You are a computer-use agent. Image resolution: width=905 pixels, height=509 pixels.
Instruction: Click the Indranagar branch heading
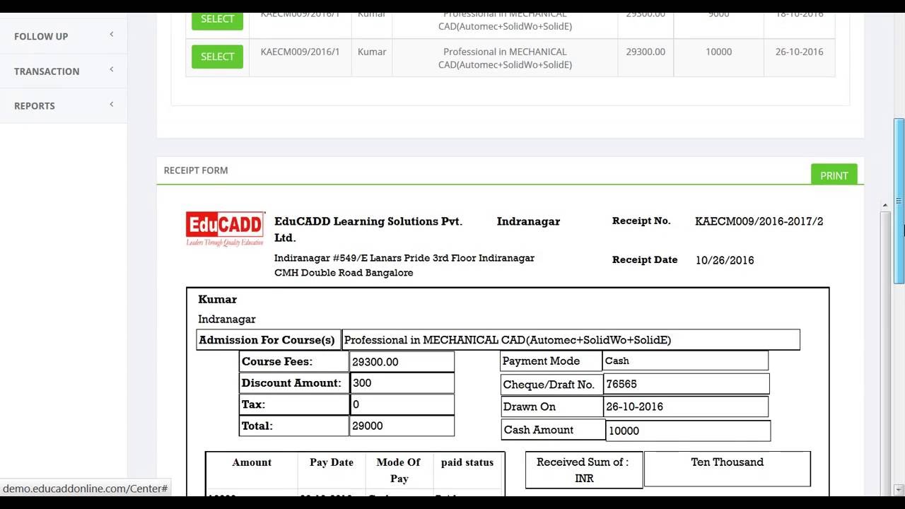pyautogui.click(x=528, y=221)
